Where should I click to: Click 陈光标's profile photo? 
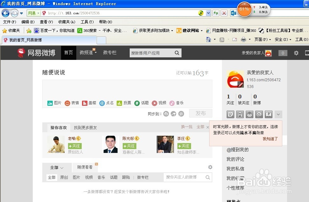(x=111, y=144)
